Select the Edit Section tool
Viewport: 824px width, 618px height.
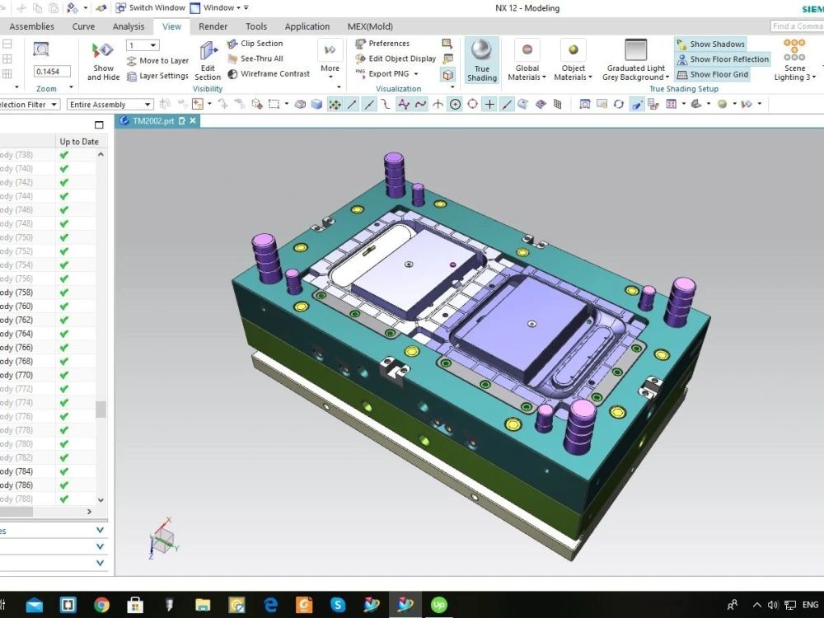coord(208,60)
